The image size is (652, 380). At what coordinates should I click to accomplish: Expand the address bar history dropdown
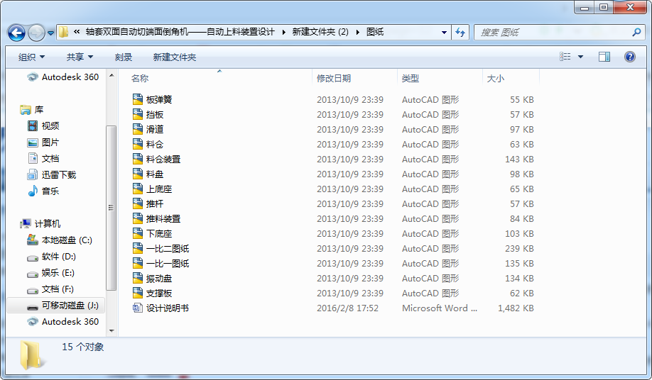444,33
